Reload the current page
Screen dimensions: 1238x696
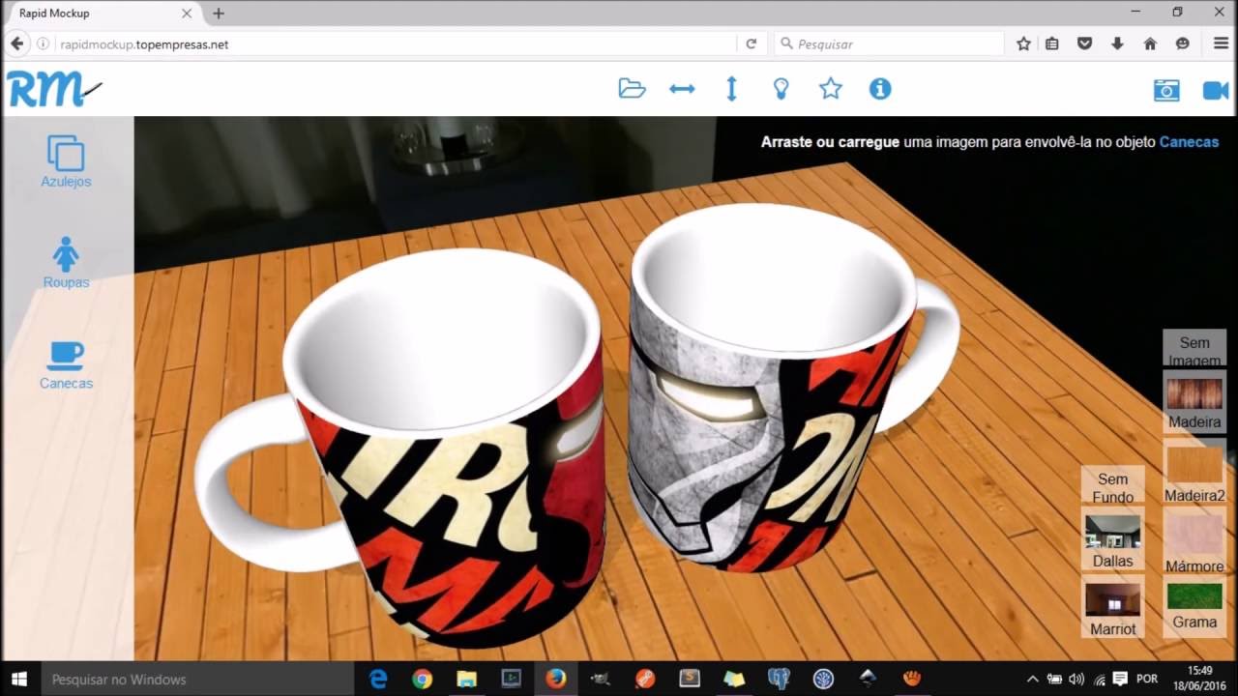tap(751, 44)
